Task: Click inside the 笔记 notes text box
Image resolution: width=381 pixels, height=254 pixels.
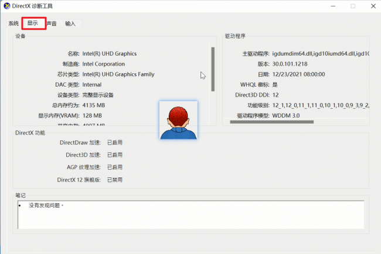Action: (x=190, y=214)
